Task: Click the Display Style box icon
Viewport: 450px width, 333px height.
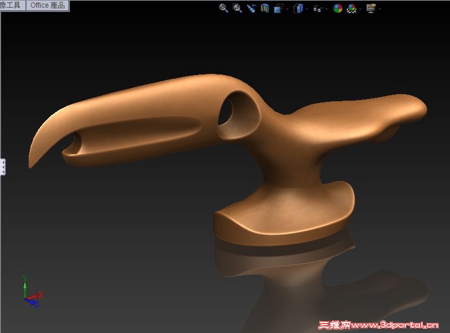Action: pyautogui.click(x=298, y=8)
